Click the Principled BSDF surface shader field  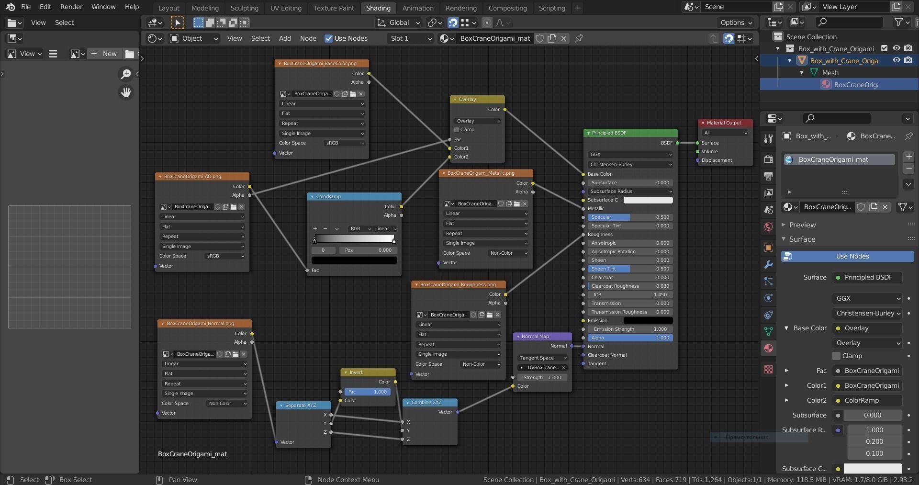pos(867,277)
